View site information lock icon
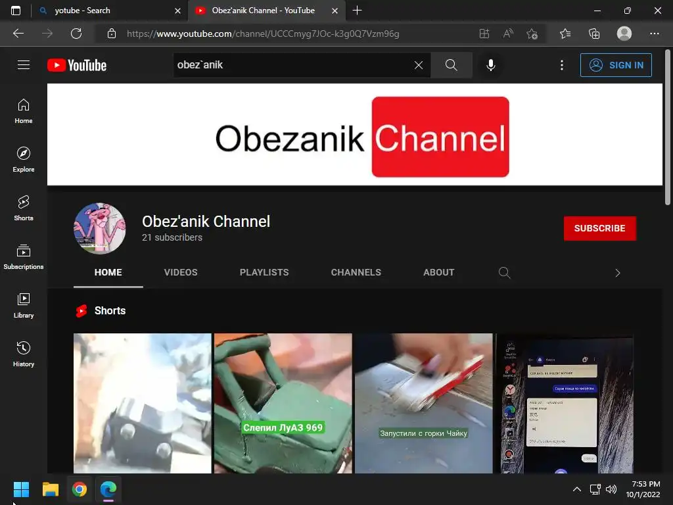The image size is (673, 505). (x=112, y=34)
